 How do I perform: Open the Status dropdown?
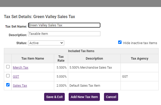pos(46,43)
